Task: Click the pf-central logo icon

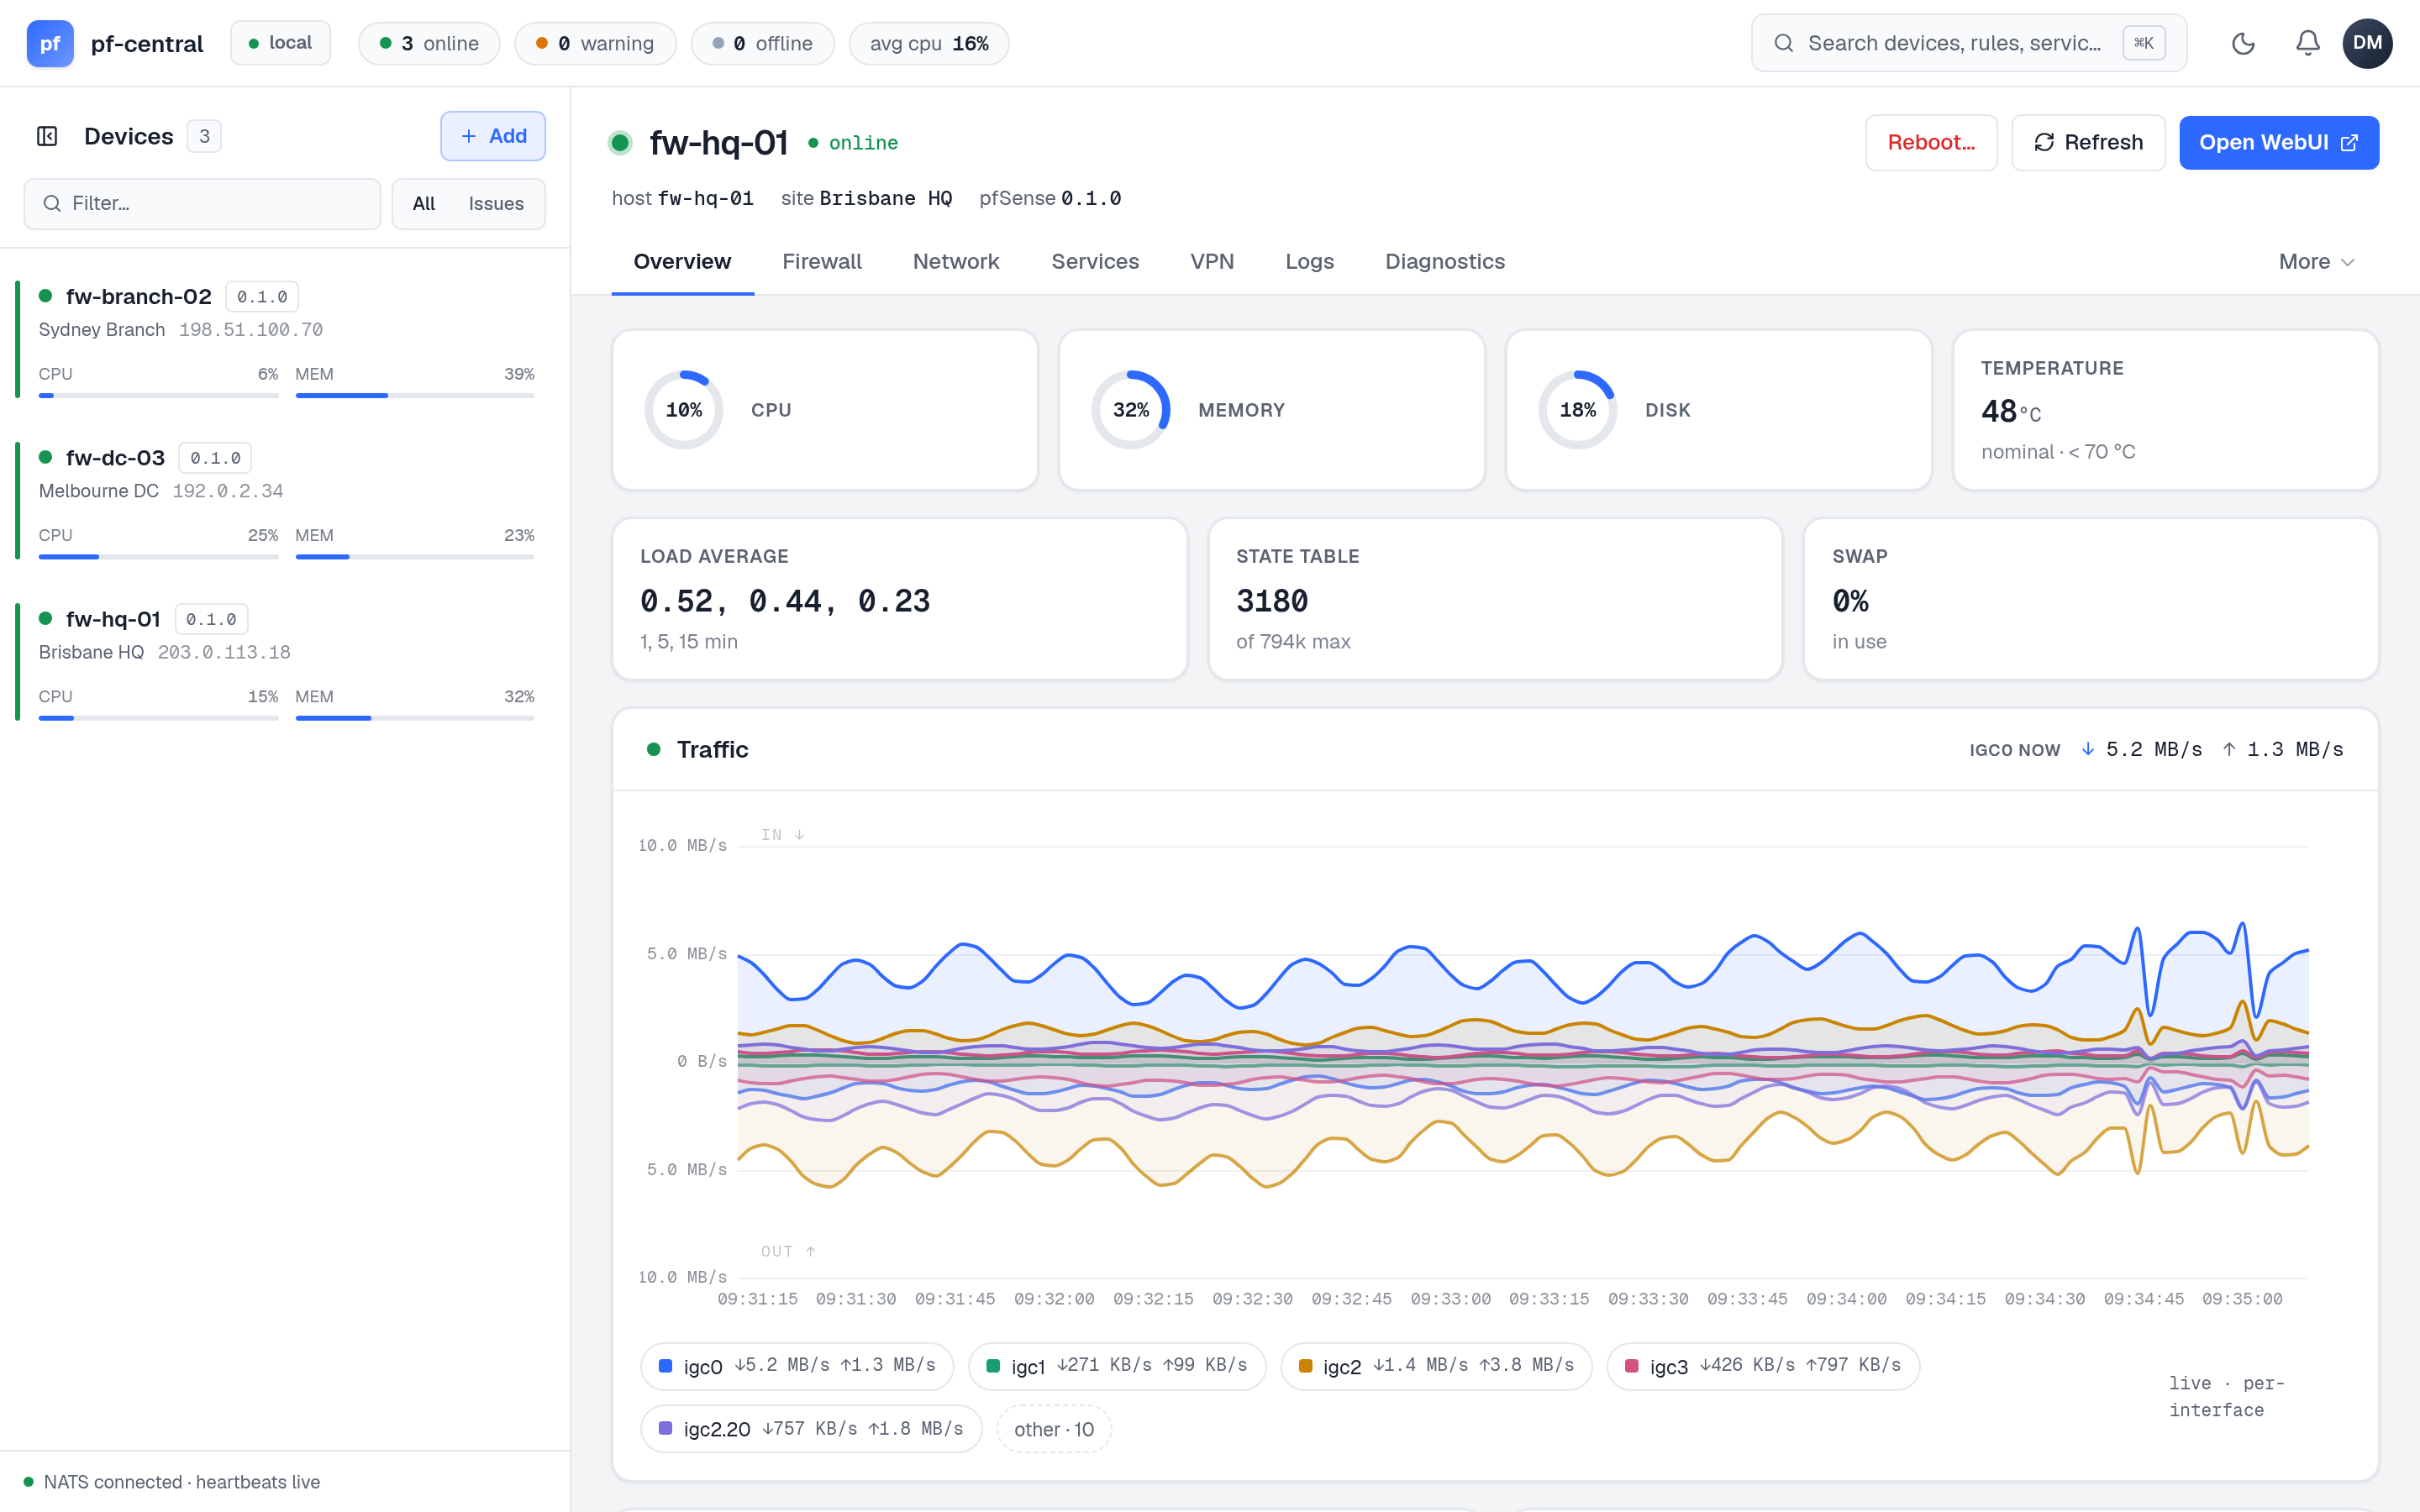Action: 50,43
